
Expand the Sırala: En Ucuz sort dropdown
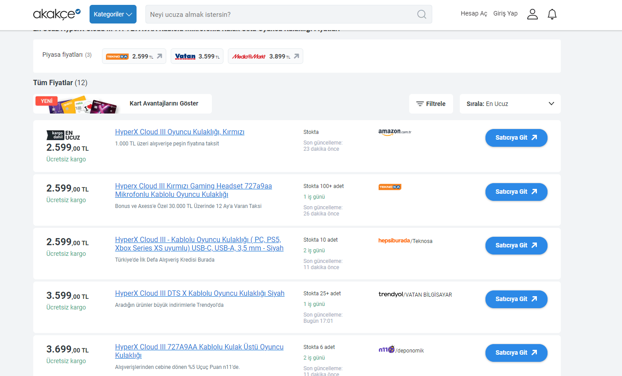510,104
